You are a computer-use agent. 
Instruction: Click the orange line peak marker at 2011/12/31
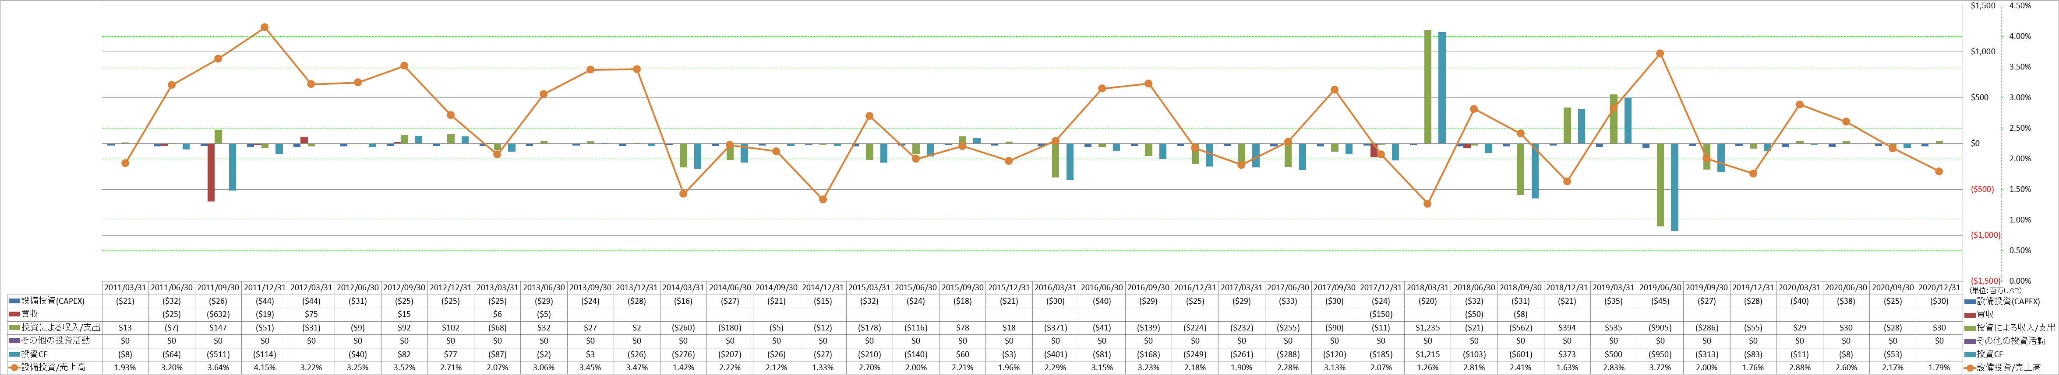point(265,27)
